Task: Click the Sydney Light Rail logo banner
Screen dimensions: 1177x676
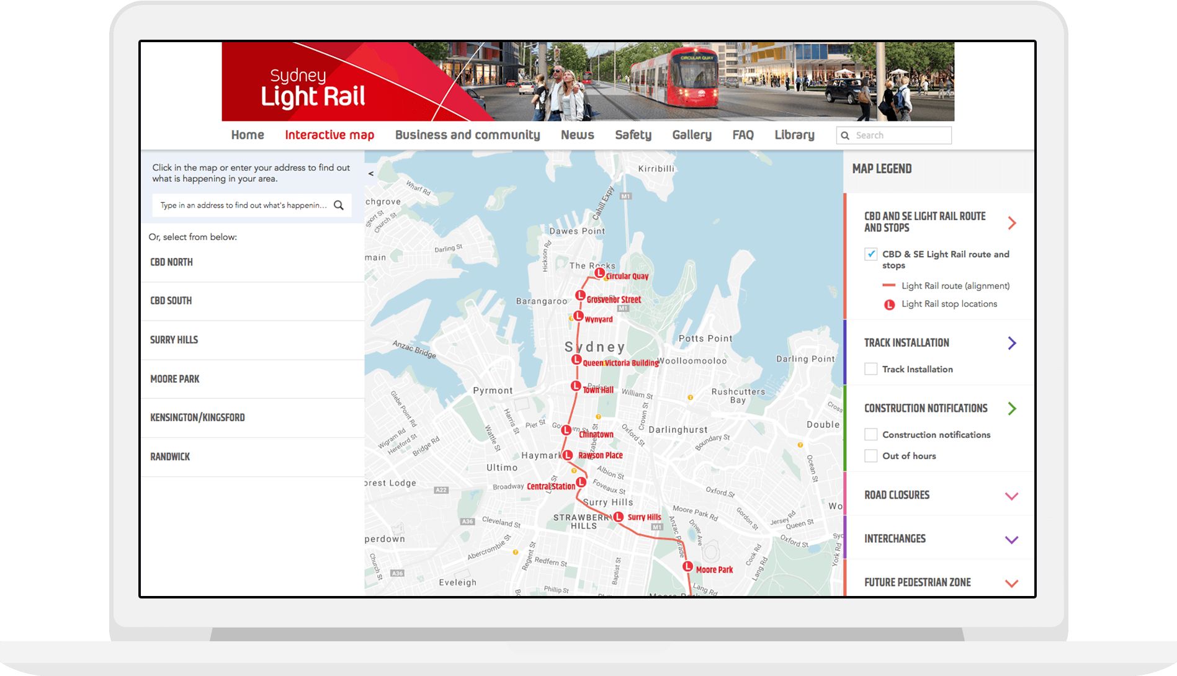Action: (x=313, y=87)
